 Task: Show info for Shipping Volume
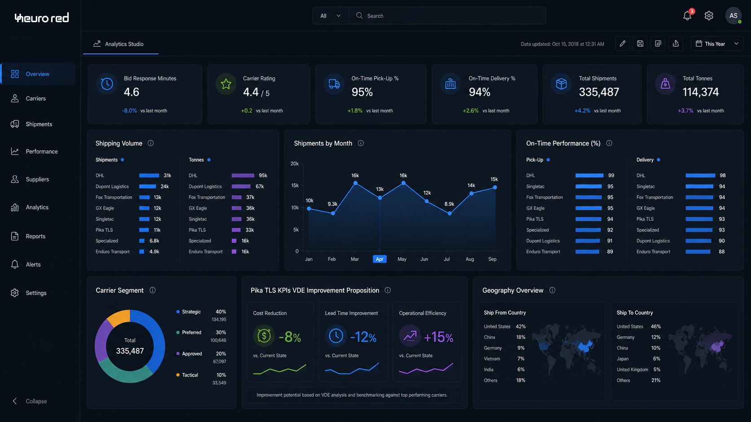click(x=151, y=143)
